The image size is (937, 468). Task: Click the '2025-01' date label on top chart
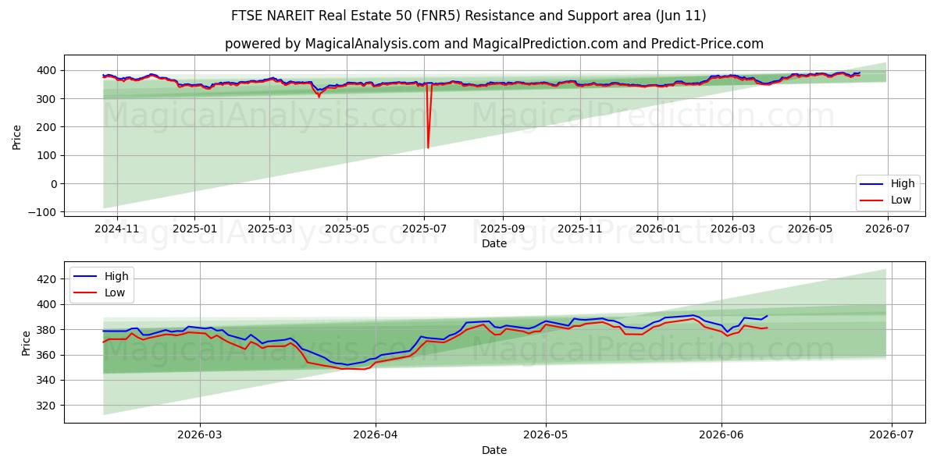(194, 229)
